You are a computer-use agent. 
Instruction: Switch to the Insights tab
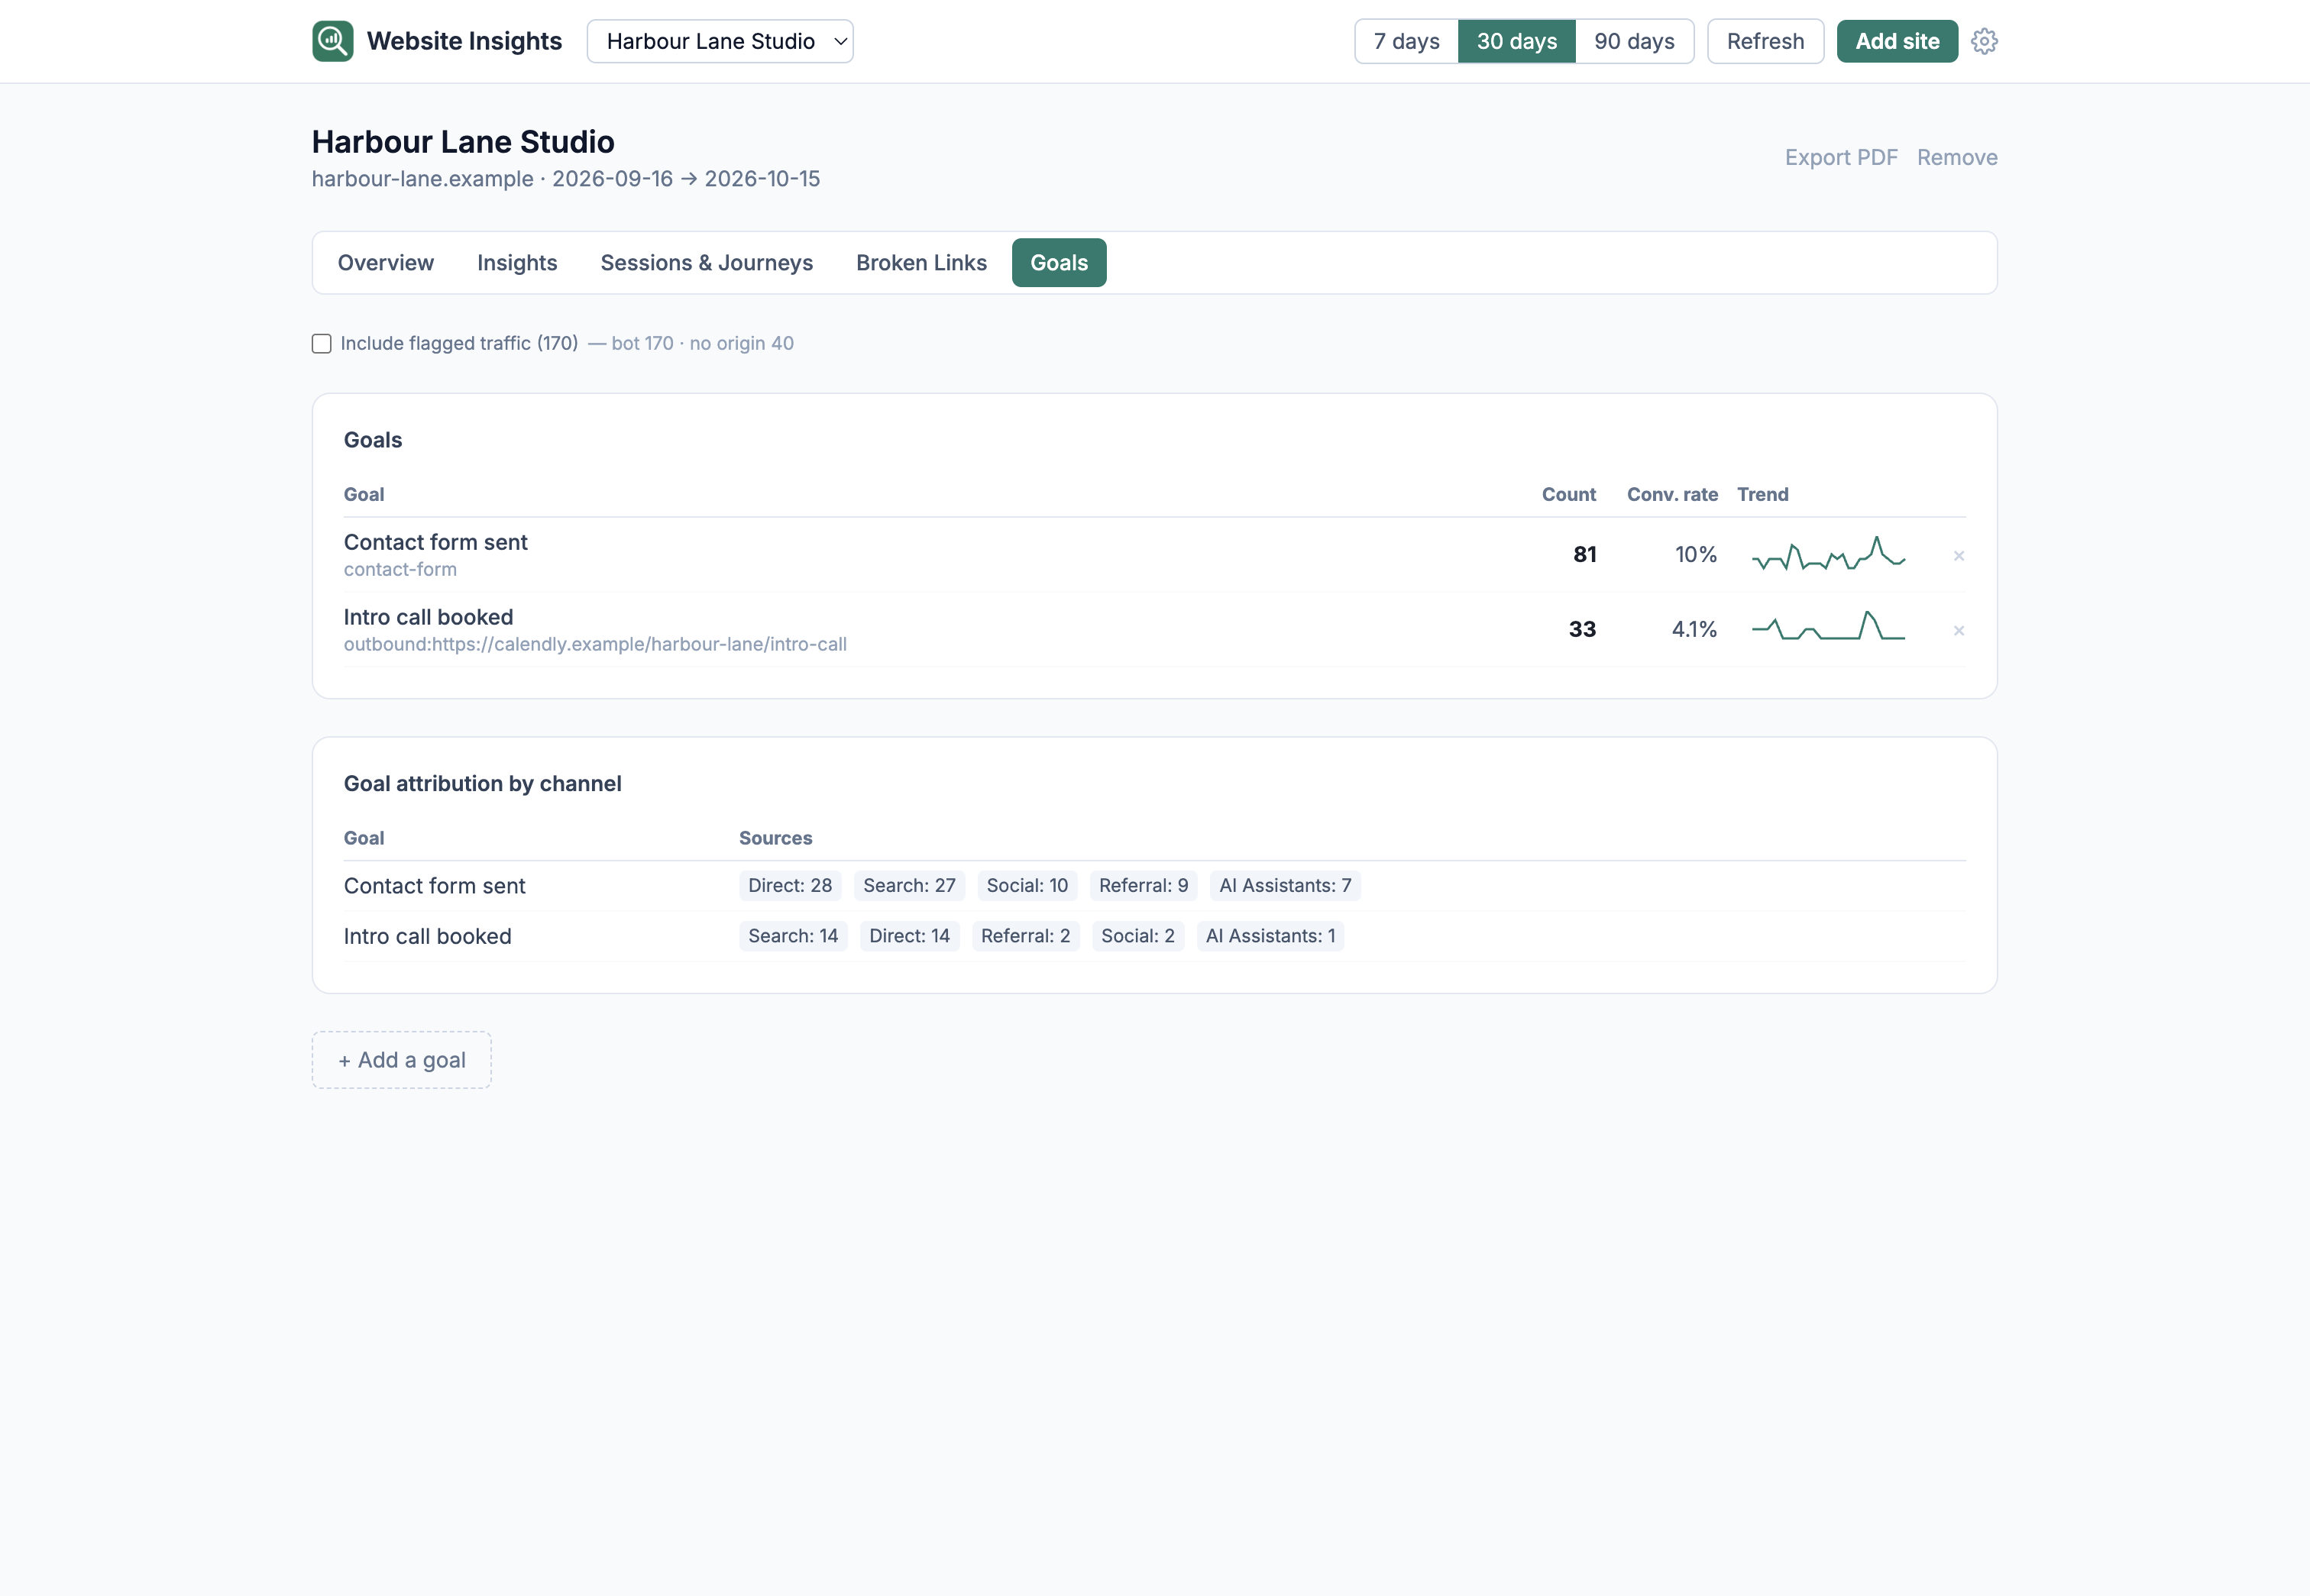[516, 262]
